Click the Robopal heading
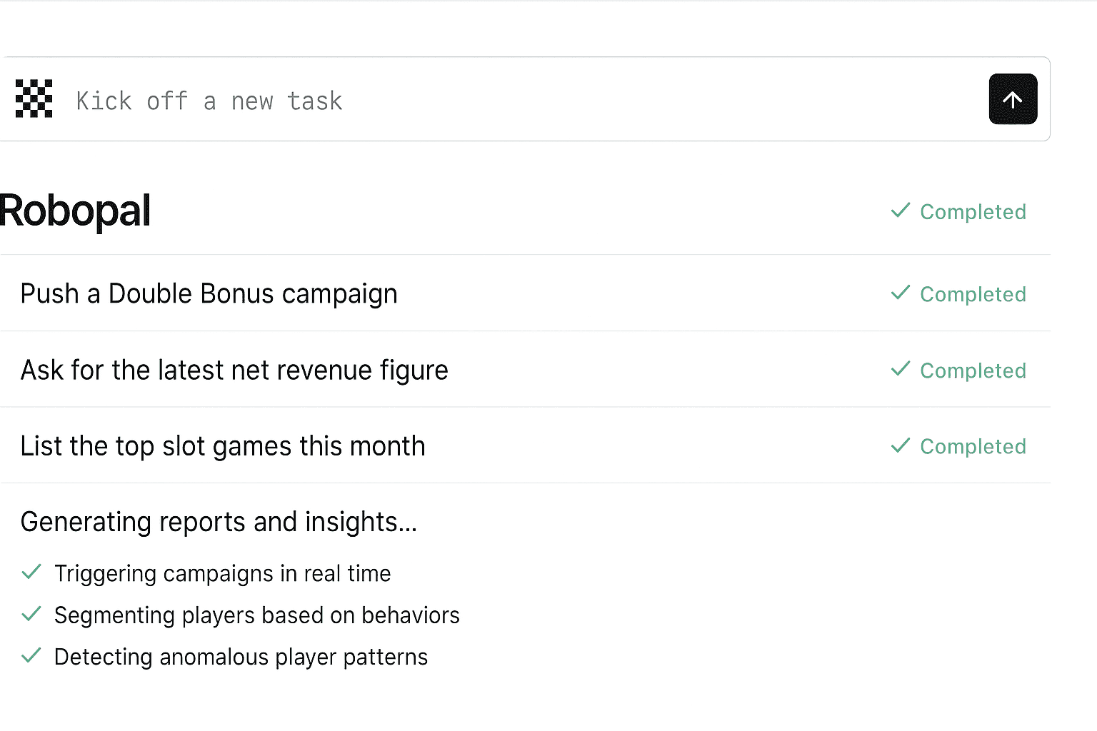1097x731 pixels. tap(75, 211)
